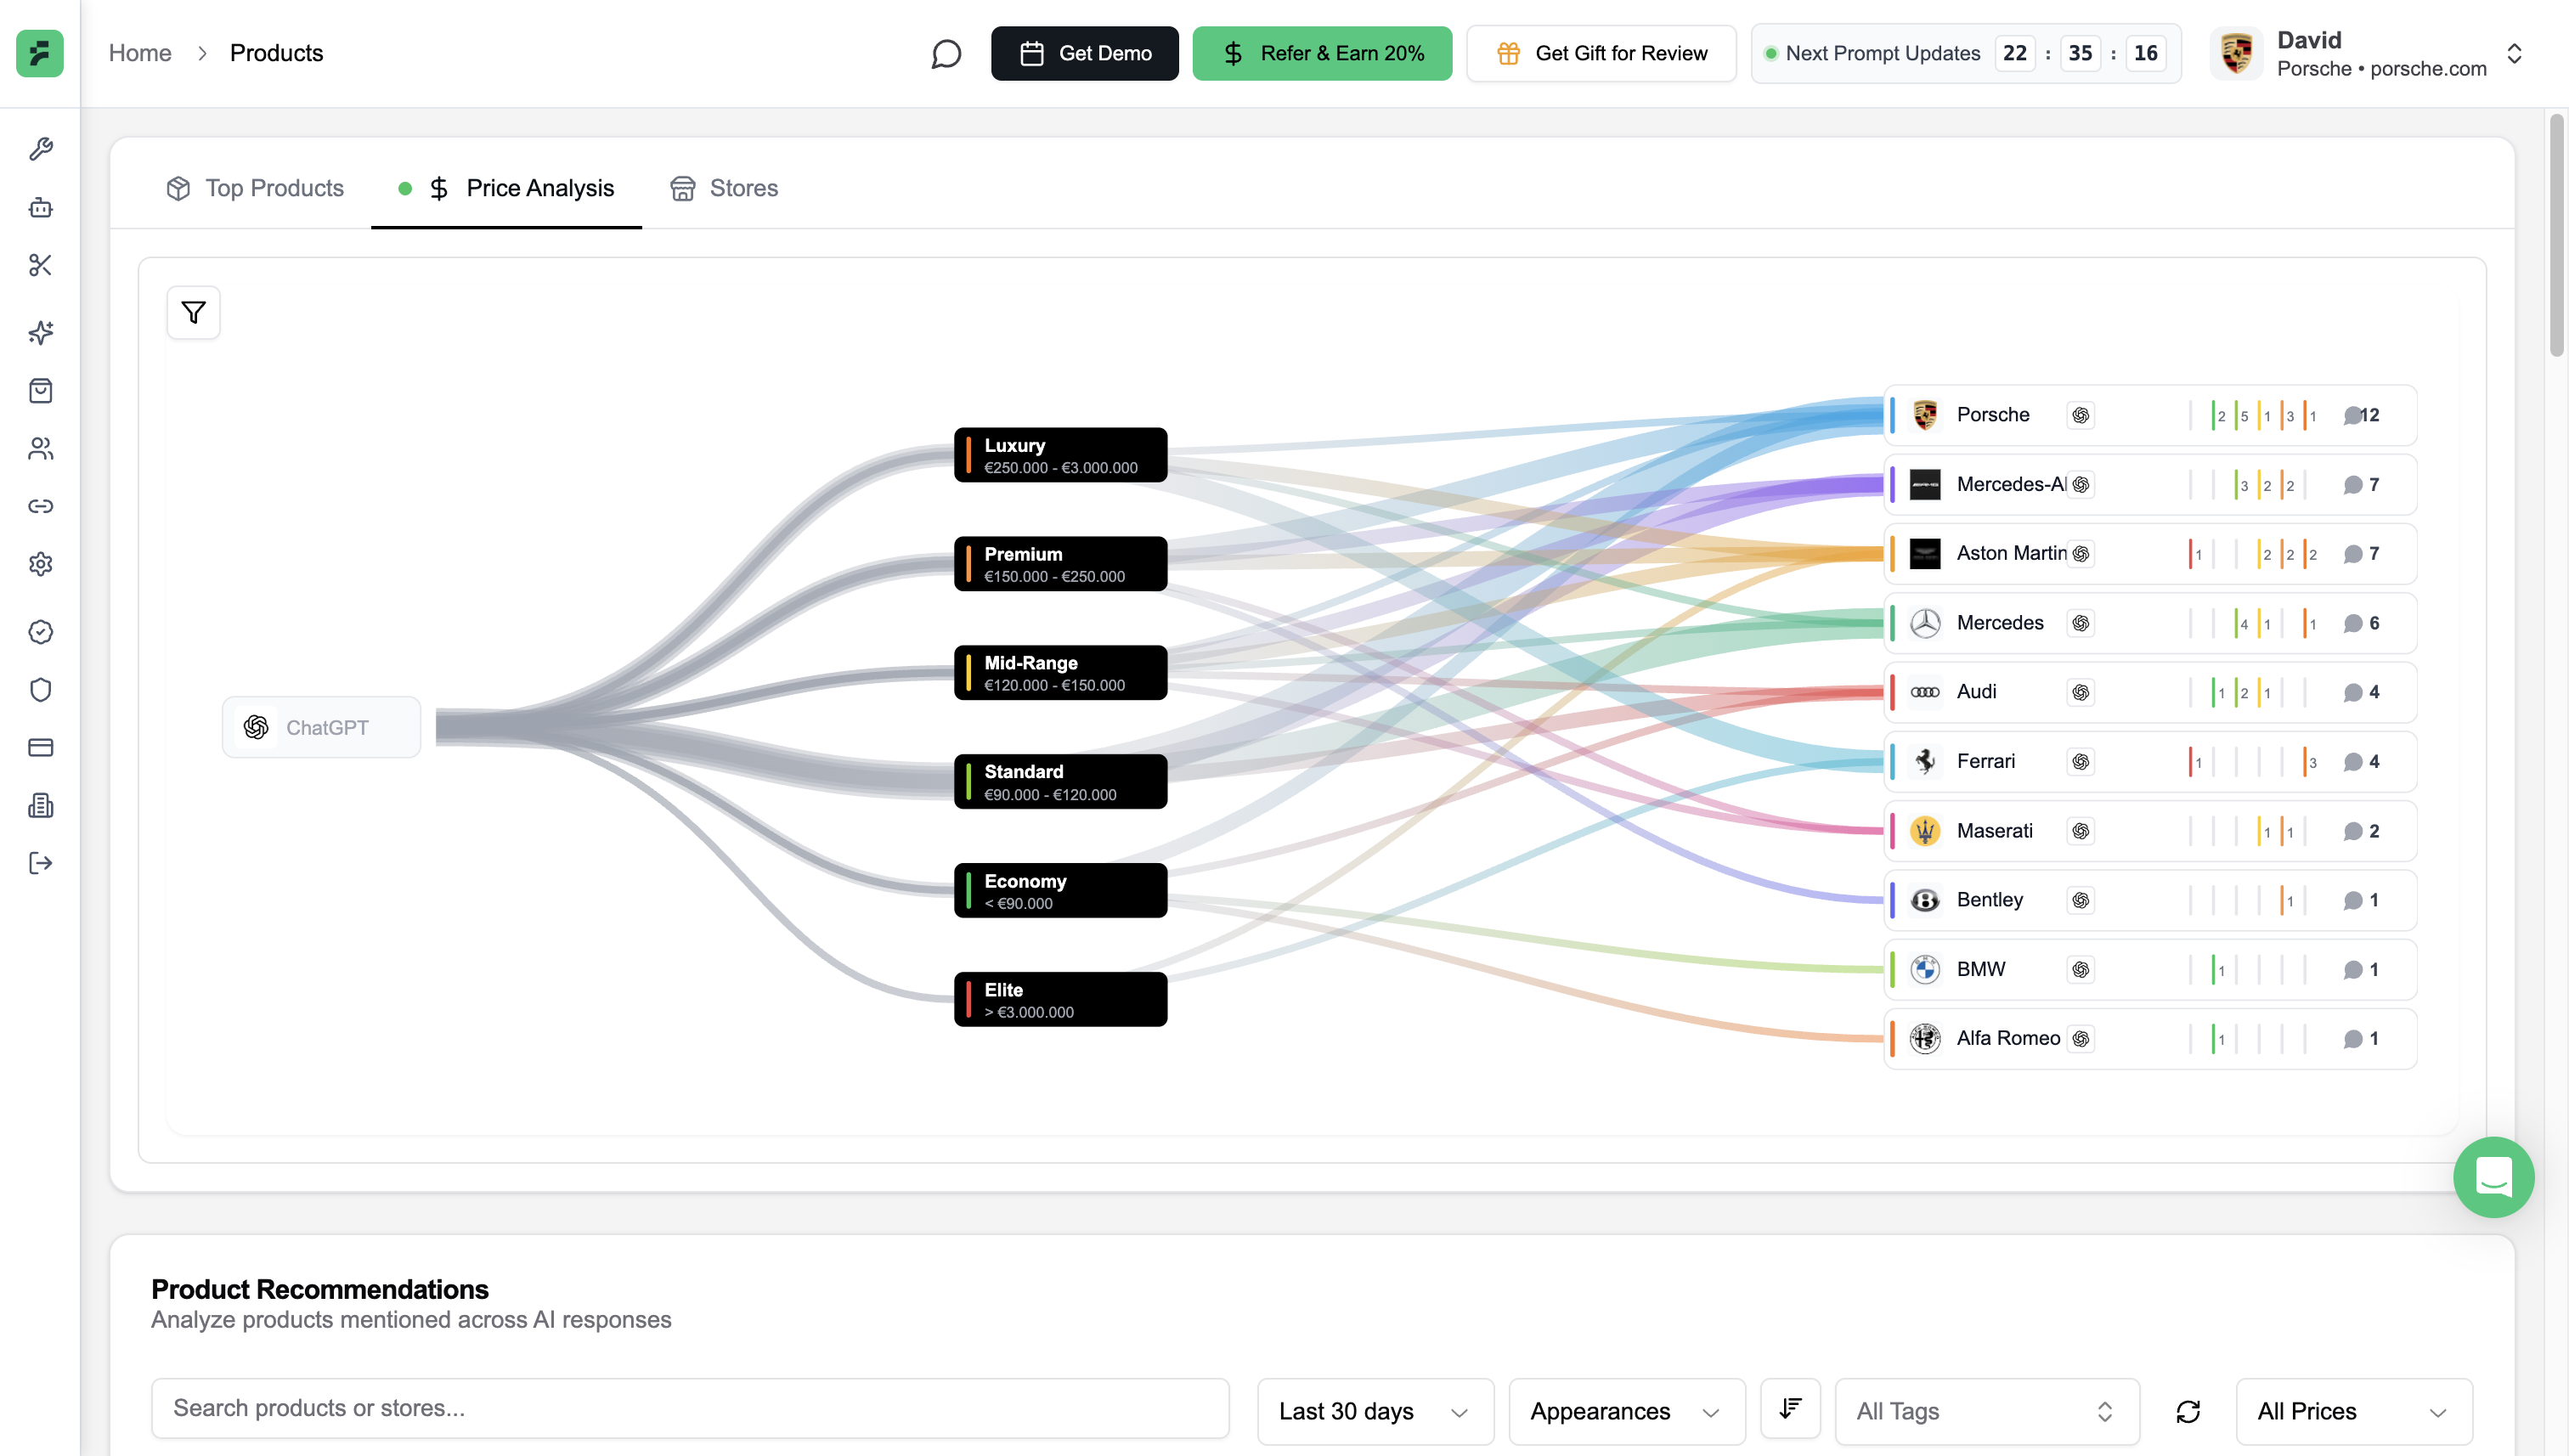Focus the Search products or stores field
This screenshot has width=2569, height=1456.
pyautogui.click(x=690, y=1408)
